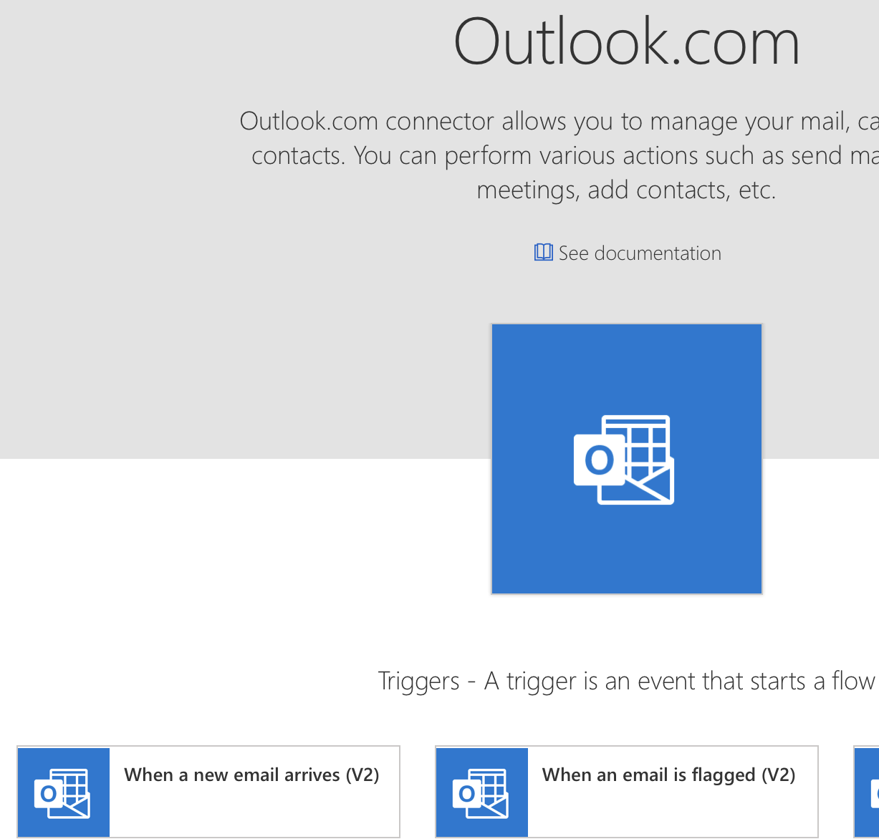Open the When an email is flagged (V2) trigger

point(626,792)
